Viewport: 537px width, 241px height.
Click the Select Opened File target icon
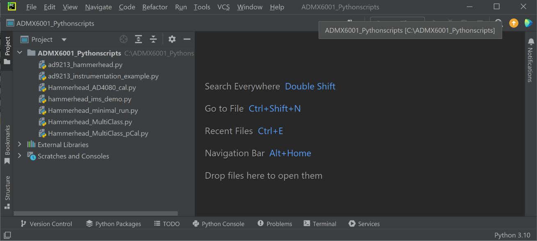[123, 39]
